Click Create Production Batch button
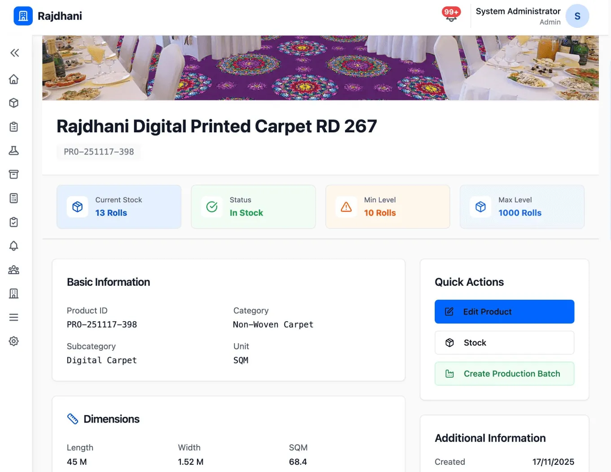This screenshot has width=611, height=472. [504, 374]
